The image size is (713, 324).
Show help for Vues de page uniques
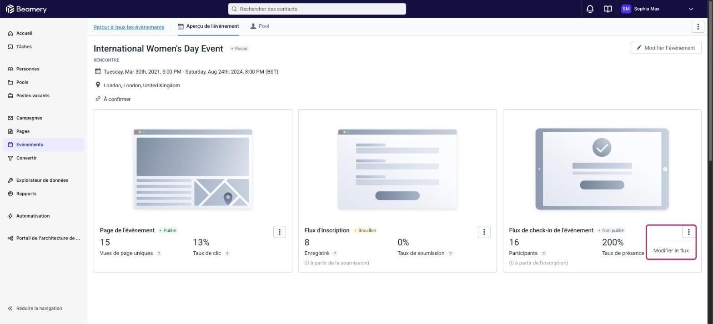coord(159,254)
